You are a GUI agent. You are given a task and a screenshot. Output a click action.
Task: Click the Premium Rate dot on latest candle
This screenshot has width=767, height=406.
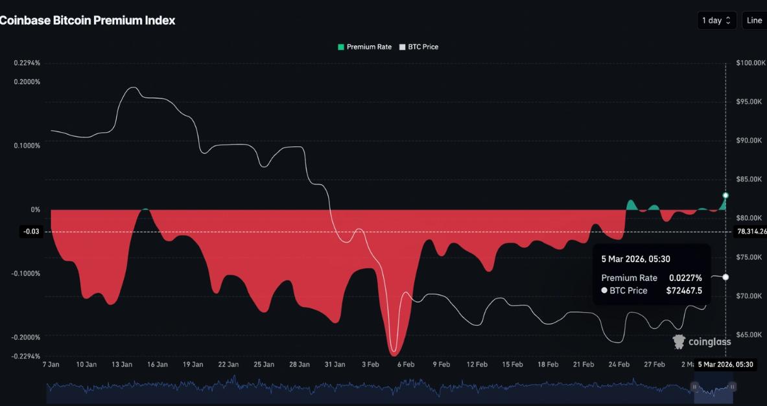pyautogui.click(x=726, y=195)
